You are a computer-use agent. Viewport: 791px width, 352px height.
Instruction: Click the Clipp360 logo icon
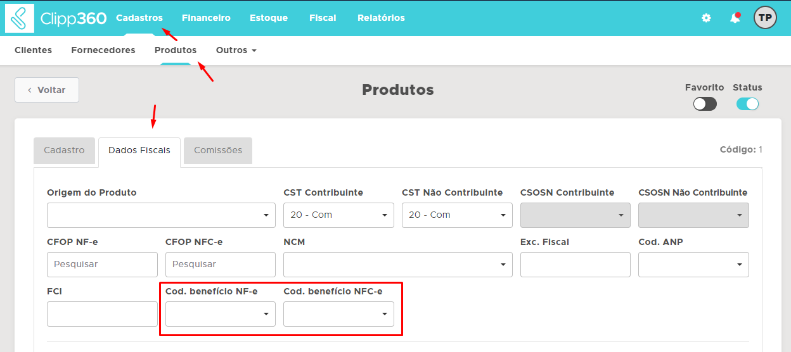pos(20,18)
